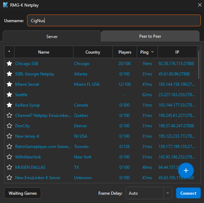
Task: Click the RMG-K Netplay app icon
Action: coord(6,5)
